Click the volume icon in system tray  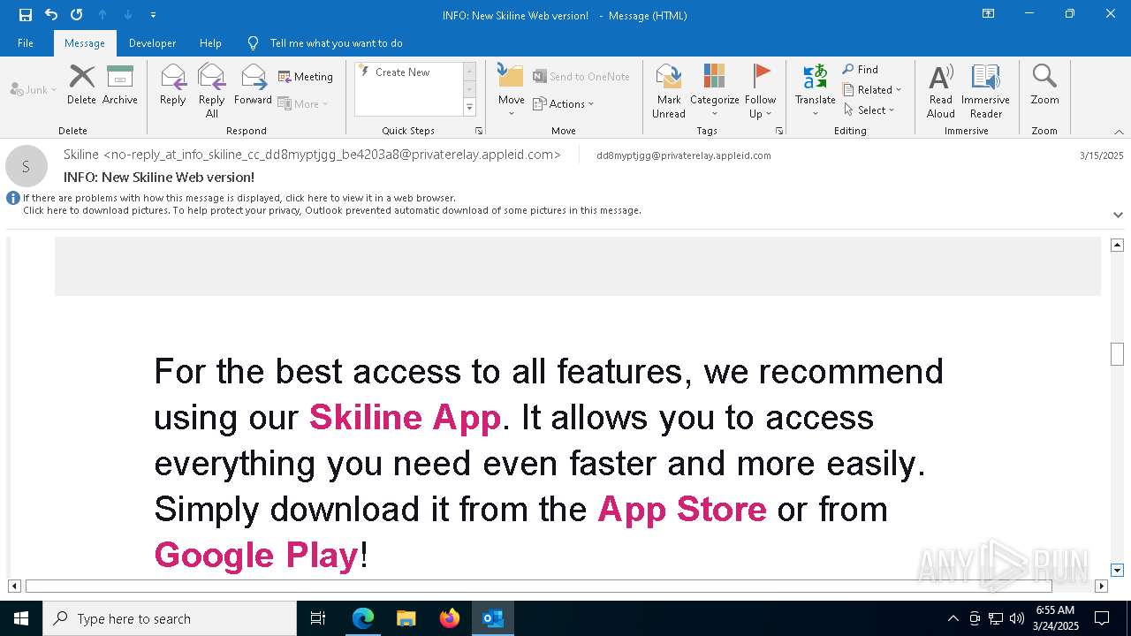(1017, 618)
